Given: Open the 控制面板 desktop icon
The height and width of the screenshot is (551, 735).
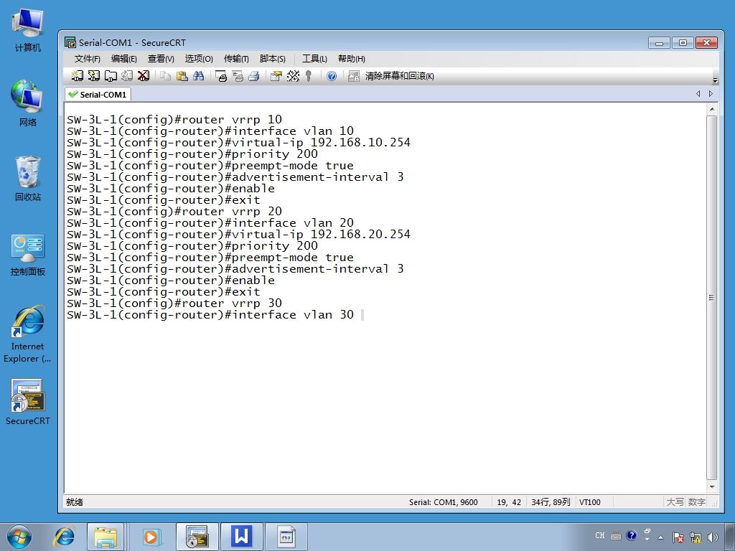Looking at the screenshot, I should 28,255.
